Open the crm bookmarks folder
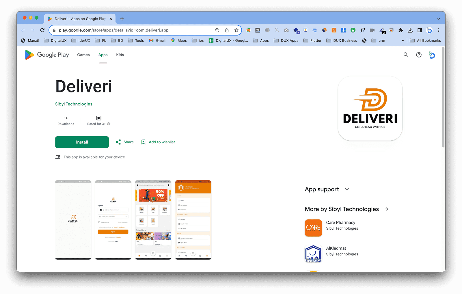462x294 pixels. 378,40
